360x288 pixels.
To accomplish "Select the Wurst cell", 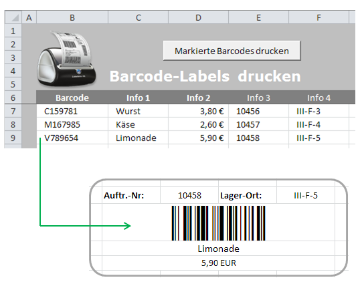I will point(139,111).
